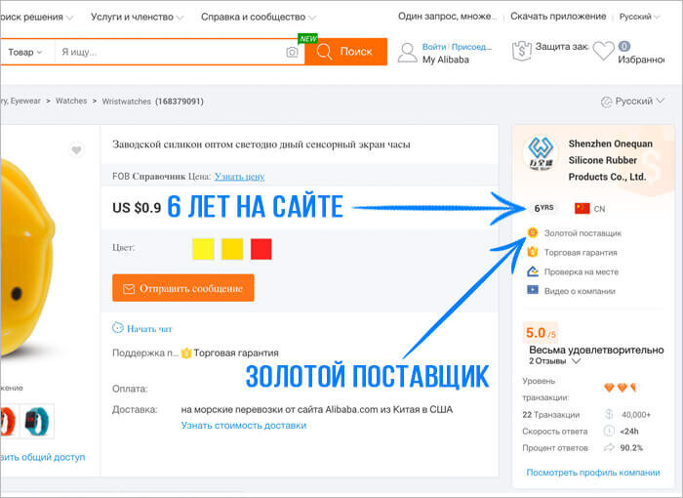Image resolution: width=683 pixels, height=498 pixels.
Task: Open the Товар category dropdown
Action: click(25, 52)
